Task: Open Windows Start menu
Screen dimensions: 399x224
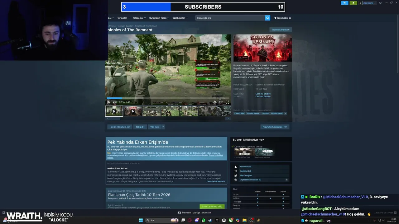Action: click(x=141, y=220)
